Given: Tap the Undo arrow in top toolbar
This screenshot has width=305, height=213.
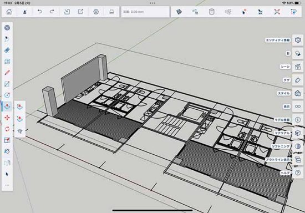Looking at the screenshot, I should [40, 12].
